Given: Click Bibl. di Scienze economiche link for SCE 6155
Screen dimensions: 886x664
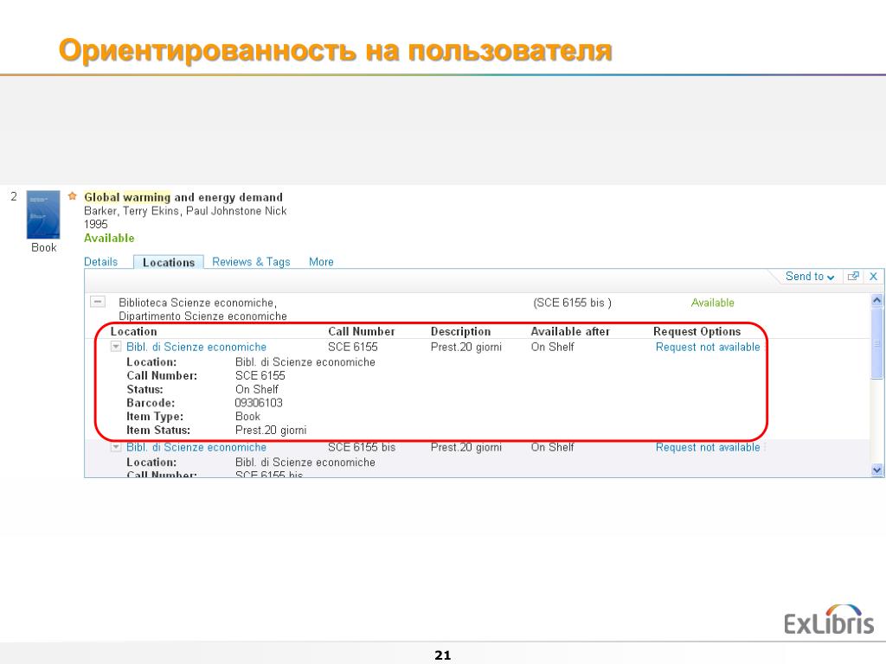Looking at the screenshot, I should [x=196, y=347].
